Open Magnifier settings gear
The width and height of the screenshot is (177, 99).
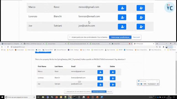pos(158,84)
